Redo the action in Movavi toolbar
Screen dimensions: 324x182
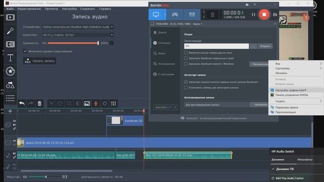[30, 103]
